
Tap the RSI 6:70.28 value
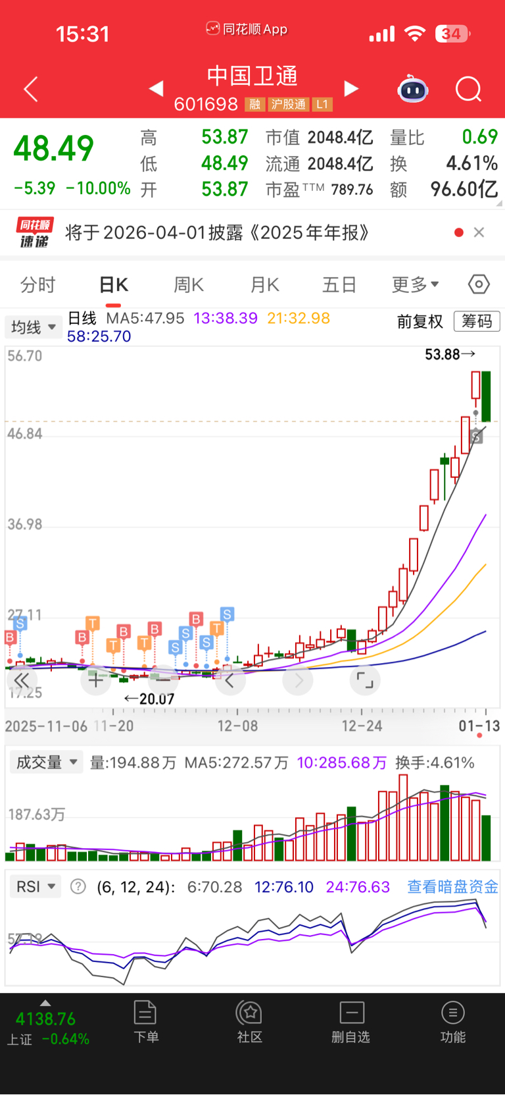click(x=215, y=887)
